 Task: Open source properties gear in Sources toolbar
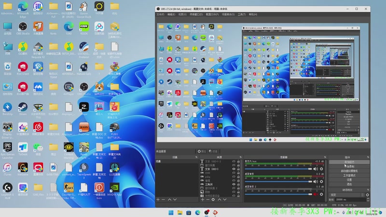click(213, 200)
